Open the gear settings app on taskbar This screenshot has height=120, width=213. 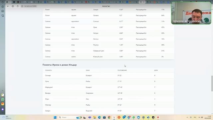[x=143, y=117]
